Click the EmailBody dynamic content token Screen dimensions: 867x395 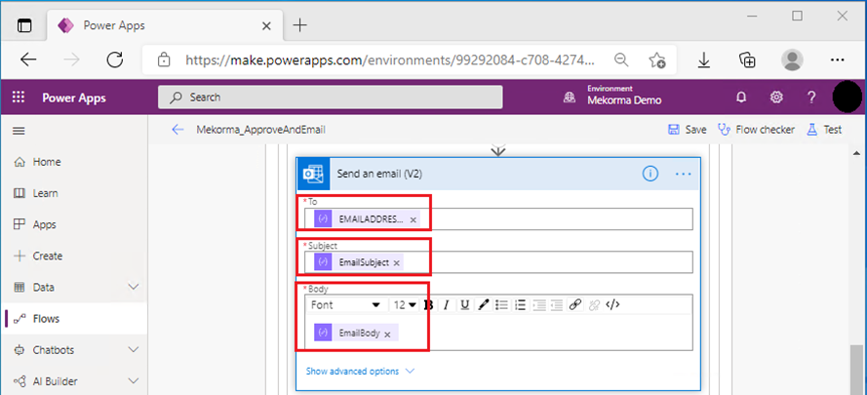tap(356, 333)
